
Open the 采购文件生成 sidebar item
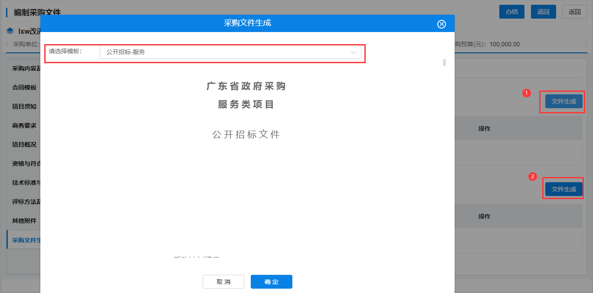[x=24, y=240]
